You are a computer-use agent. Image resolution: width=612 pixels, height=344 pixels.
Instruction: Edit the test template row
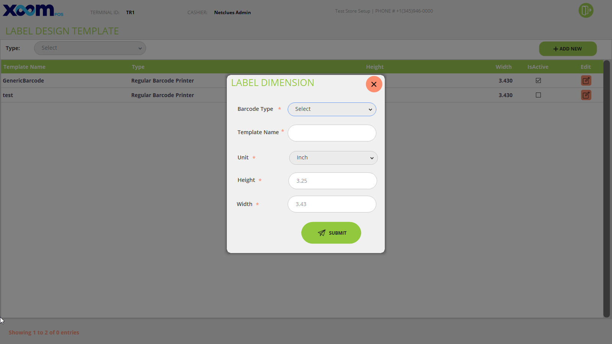point(586,95)
